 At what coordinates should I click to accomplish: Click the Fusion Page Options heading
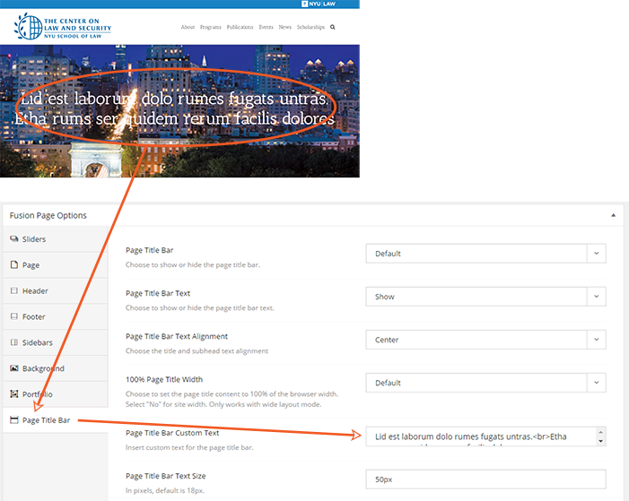pyautogui.click(x=48, y=216)
